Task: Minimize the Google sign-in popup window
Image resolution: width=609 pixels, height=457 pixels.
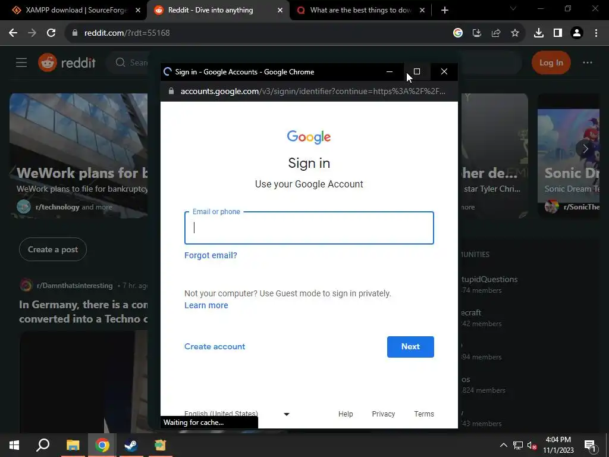Action: click(390, 71)
